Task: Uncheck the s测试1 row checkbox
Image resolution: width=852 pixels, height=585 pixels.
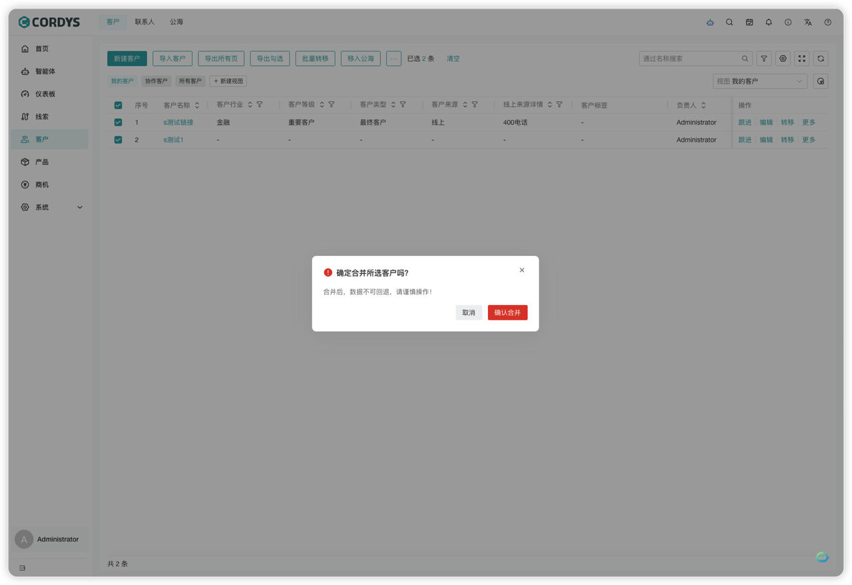Action: (118, 140)
